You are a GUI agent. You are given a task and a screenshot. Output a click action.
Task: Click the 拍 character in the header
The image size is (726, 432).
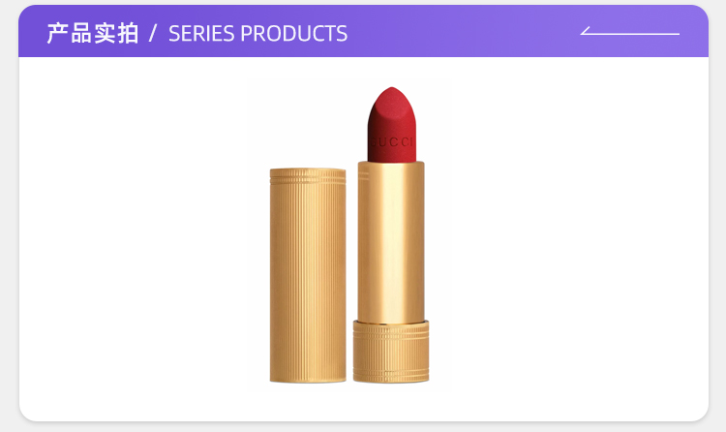click(x=128, y=33)
